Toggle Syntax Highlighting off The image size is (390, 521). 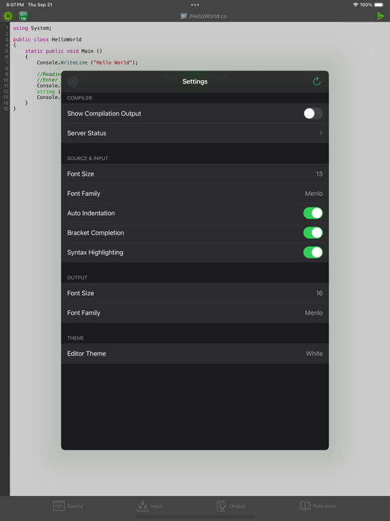[313, 252]
